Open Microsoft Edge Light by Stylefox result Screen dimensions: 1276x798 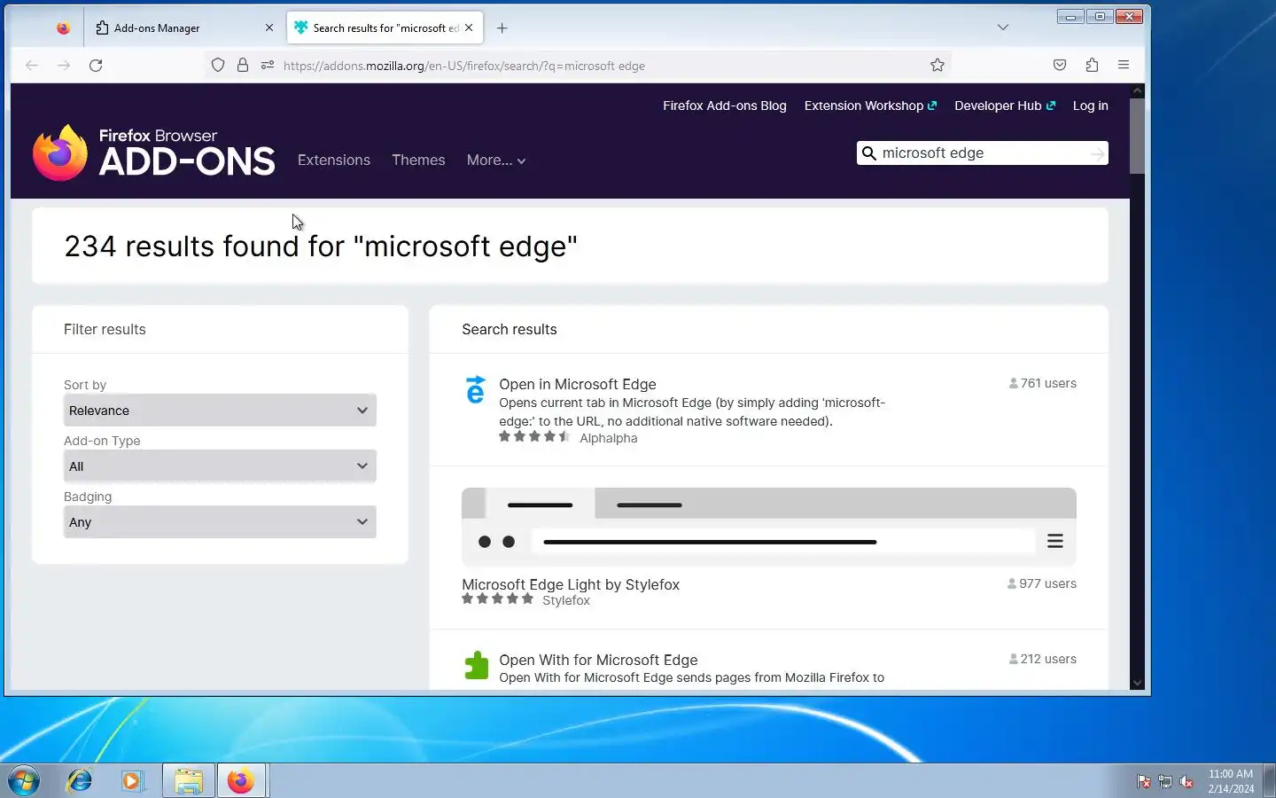[571, 584]
